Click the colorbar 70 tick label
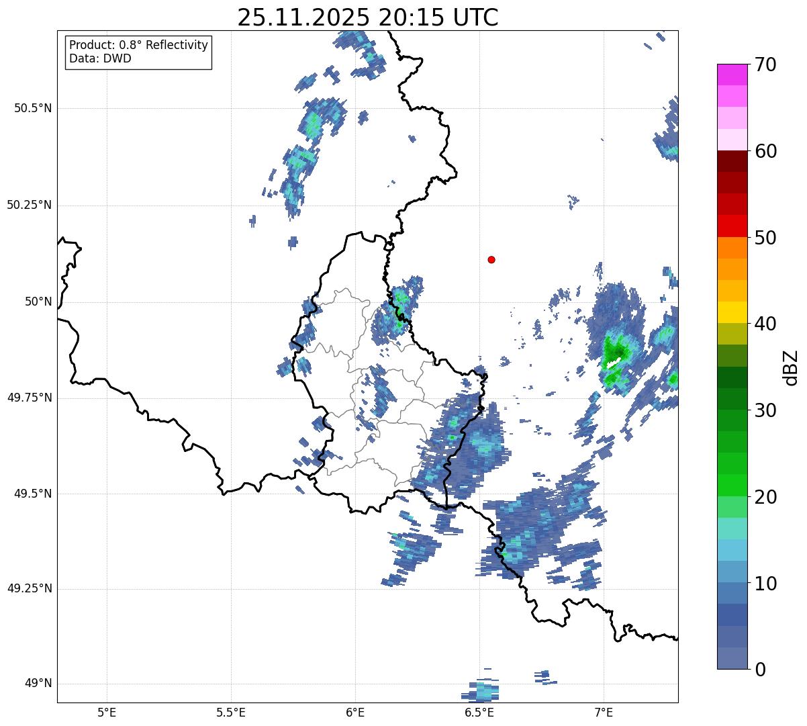This screenshot has width=807, height=726. 765,64
